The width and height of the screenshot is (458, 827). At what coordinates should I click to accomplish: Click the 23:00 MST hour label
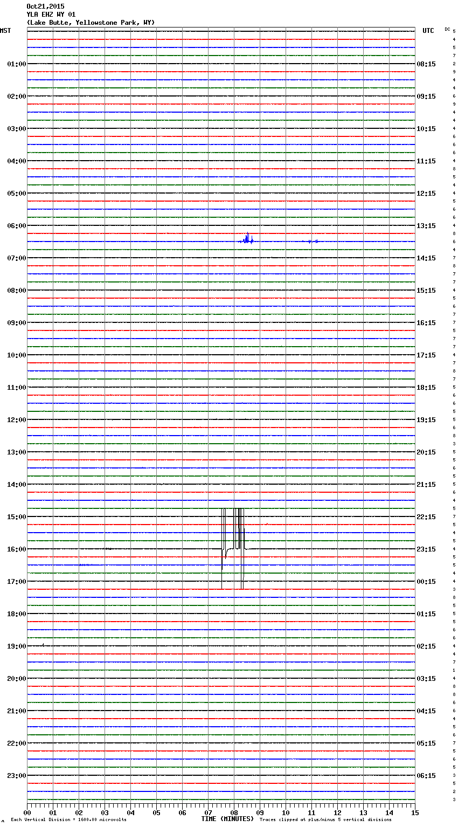tap(17, 776)
